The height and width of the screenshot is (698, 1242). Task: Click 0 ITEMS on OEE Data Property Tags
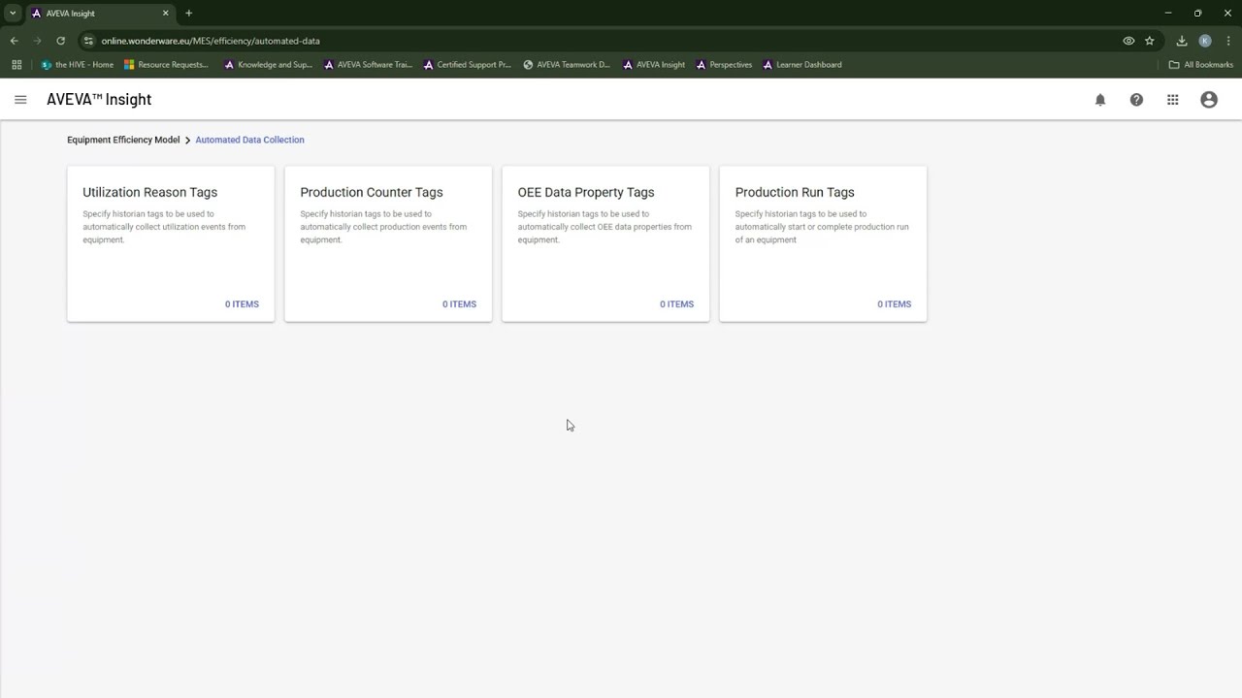tap(676, 304)
